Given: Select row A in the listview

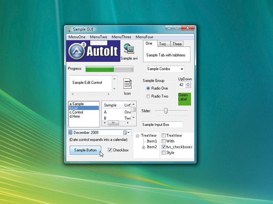Looking at the screenshot, I should [x=116, y=112].
